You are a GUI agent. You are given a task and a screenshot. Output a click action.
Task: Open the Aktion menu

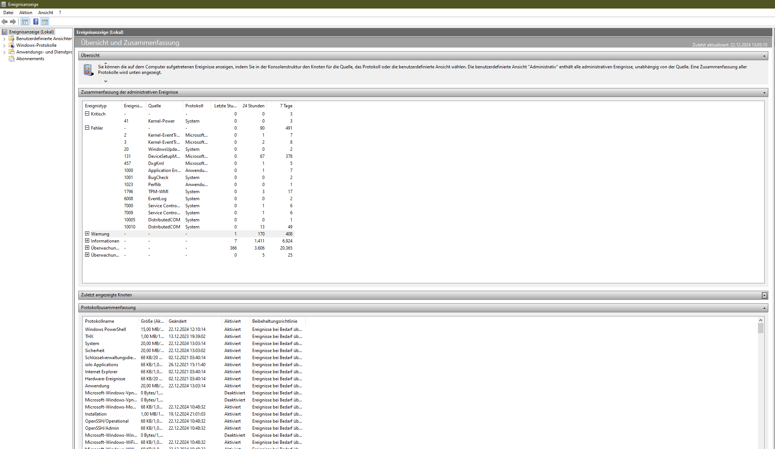(x=26, y=13)
